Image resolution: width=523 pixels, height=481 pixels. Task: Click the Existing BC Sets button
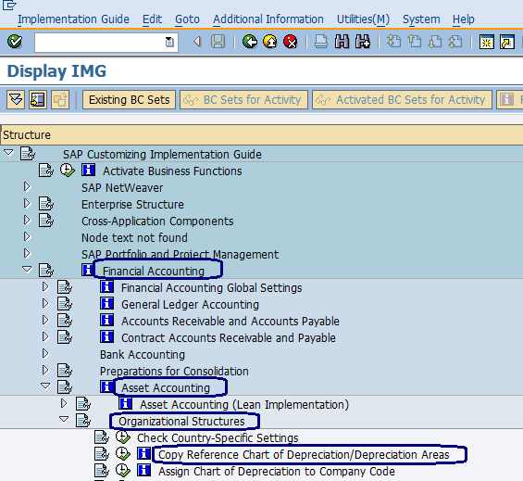click(129, 99)
